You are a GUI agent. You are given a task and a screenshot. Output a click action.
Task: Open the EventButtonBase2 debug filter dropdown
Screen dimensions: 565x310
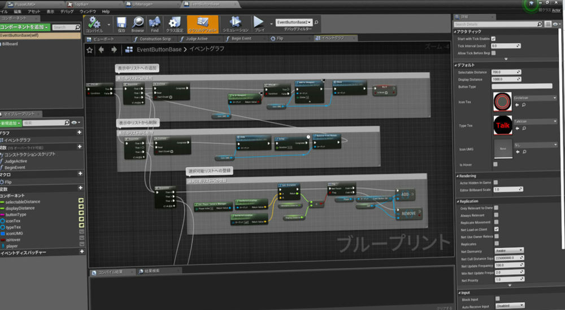294,23
